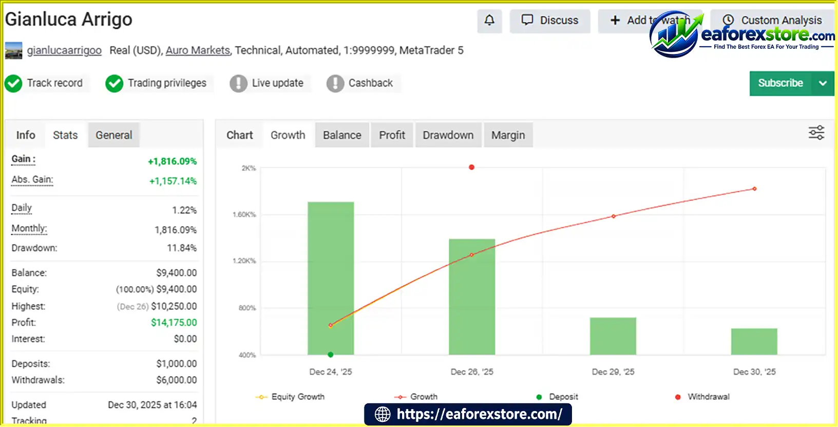Click the Profit value $14,175.00
Viewport: 838px width, 427px height.
(x=174, y=323)
